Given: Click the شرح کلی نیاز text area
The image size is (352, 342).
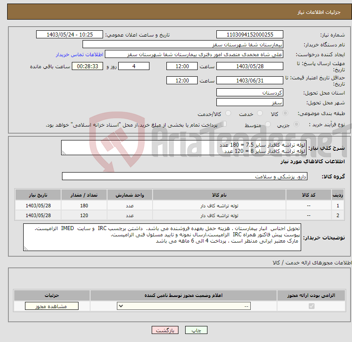Looking at the screenshot, I should pyautogui.click(x=184, y=148).
